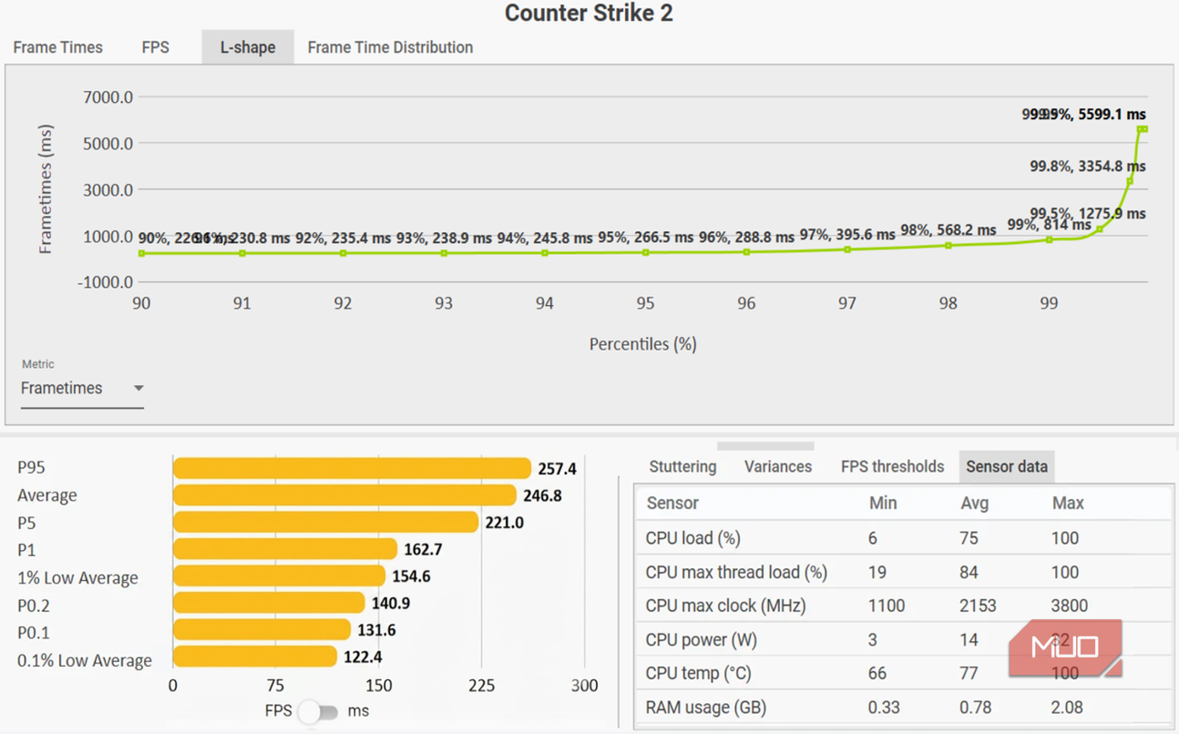Open the Metric dropdown showing Frametimes
The width and height of the screenshot is (1179, 734).
coord(82,388)
